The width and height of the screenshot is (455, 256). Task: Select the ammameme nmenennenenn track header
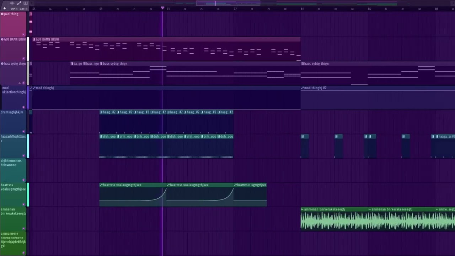coord(13,243)
